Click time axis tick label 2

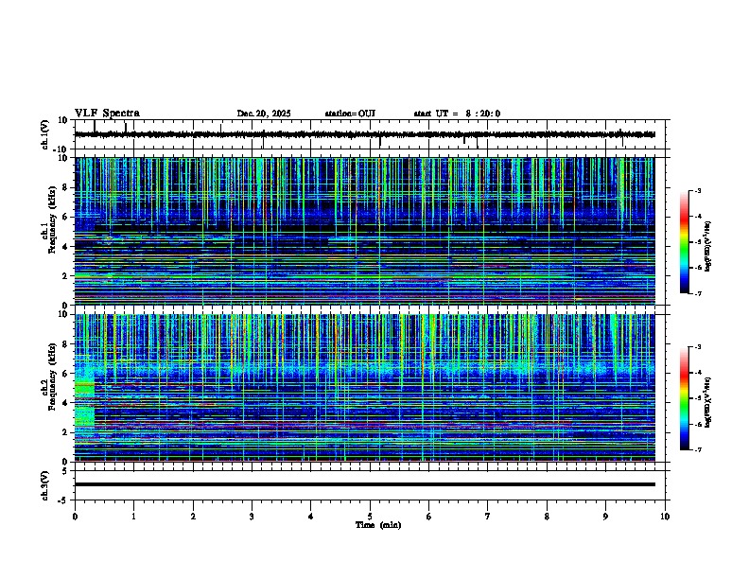click(x=193, y=517)
